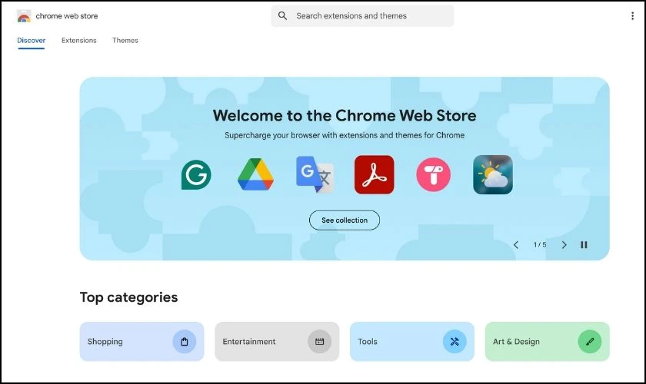Click the 1/5 slide counter text
This screenshot has width=646, height=384.
[x=540, y=245]
